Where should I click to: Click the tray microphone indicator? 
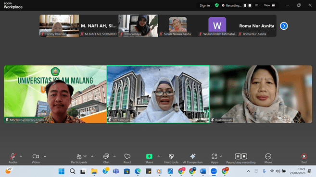pyautogui.click(x=264, y=171)
